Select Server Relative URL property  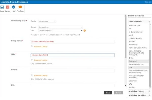click(x=136, y=64)
